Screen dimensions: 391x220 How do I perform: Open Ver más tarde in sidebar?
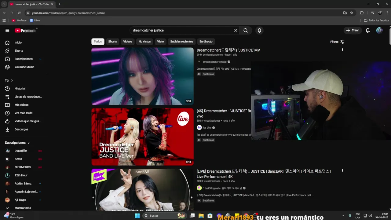[x=24, y=113]
